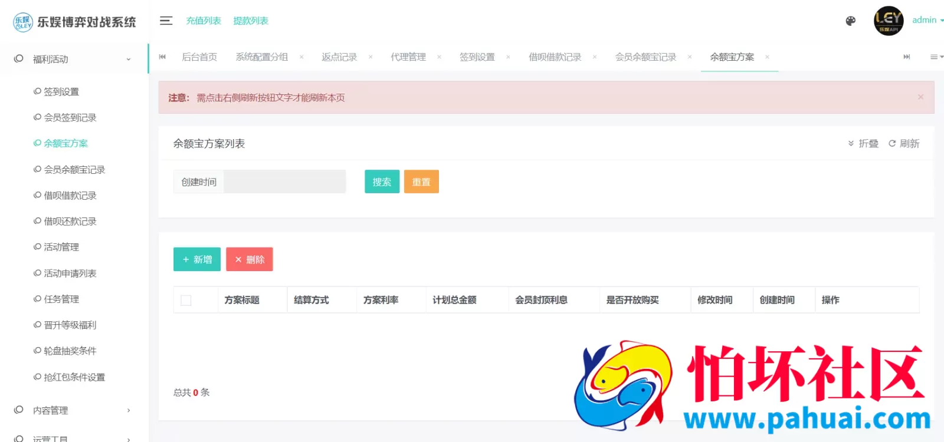Screen dimensions: 944x442
Task: Refresh the list with 刷新
Action: coord(904,143)
